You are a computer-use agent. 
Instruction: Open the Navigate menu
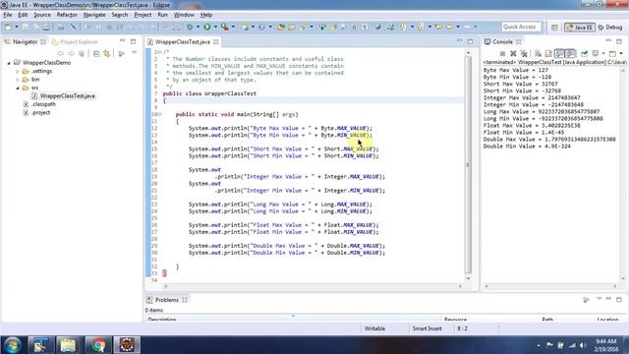point(94,15)
